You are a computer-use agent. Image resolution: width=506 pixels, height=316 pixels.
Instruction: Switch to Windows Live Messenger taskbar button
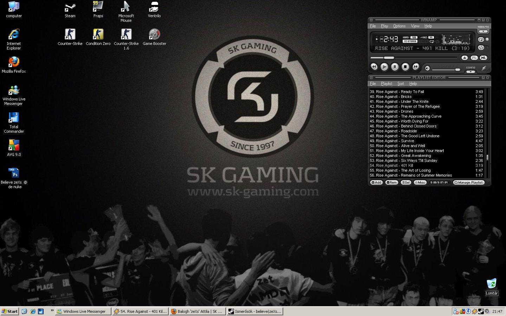tap(83, 311)
